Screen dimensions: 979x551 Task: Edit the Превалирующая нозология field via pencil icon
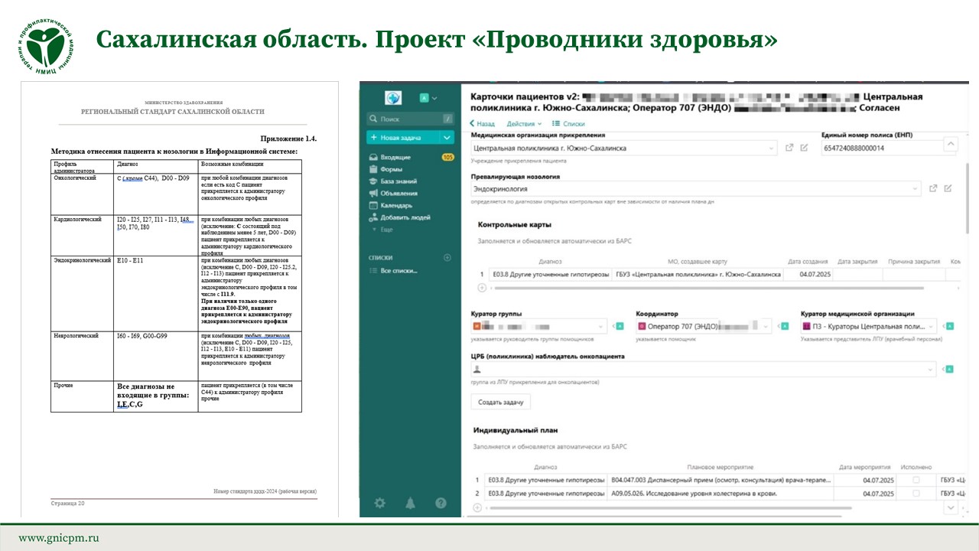pyautogui.click(x=948, y=188)
